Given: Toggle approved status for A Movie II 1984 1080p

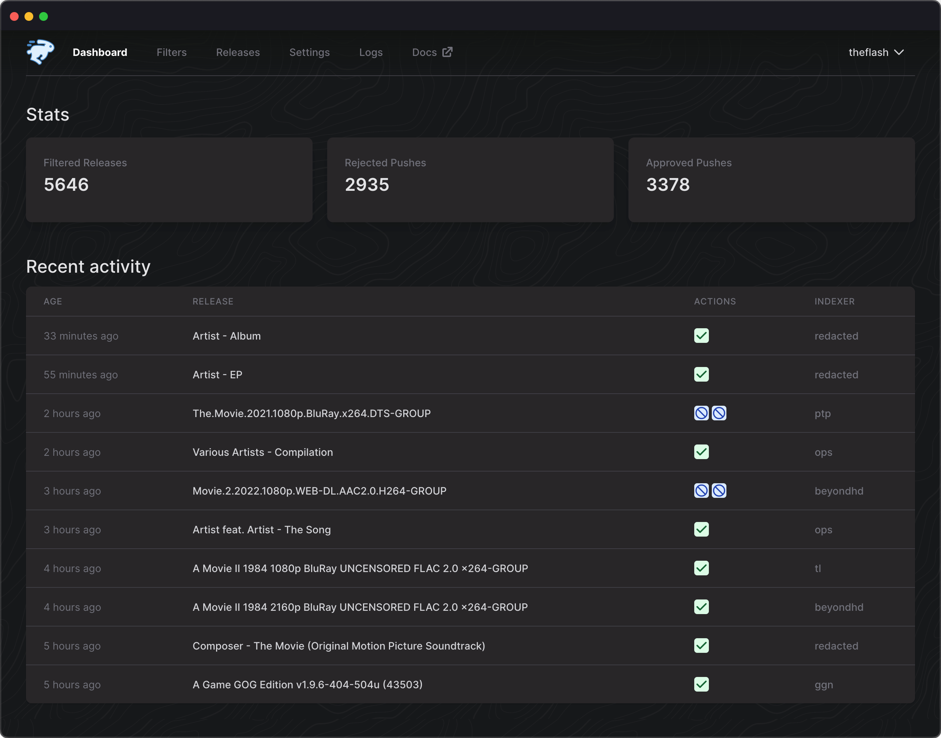Looking at the screenshot, I should [700, 568].
